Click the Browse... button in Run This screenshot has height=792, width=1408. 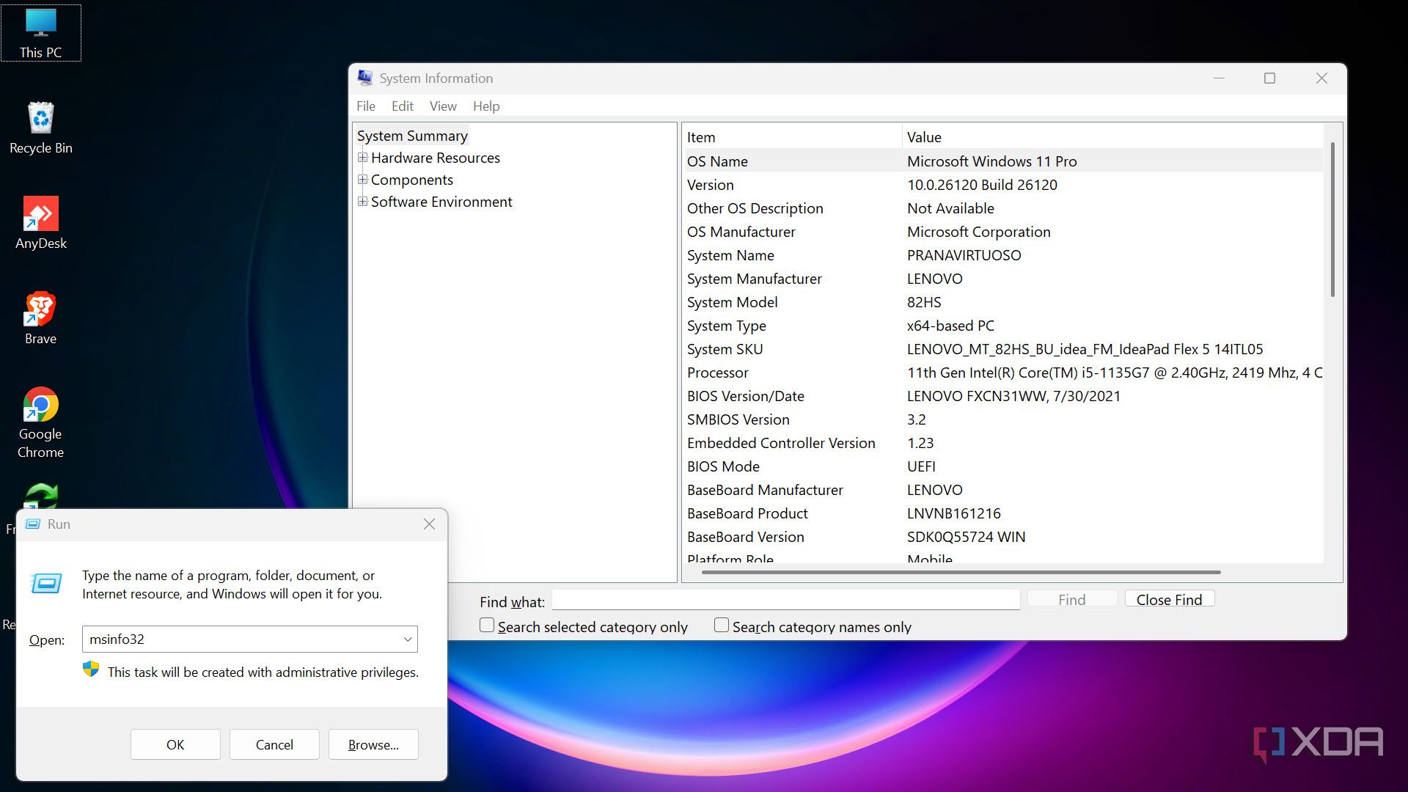373,744
